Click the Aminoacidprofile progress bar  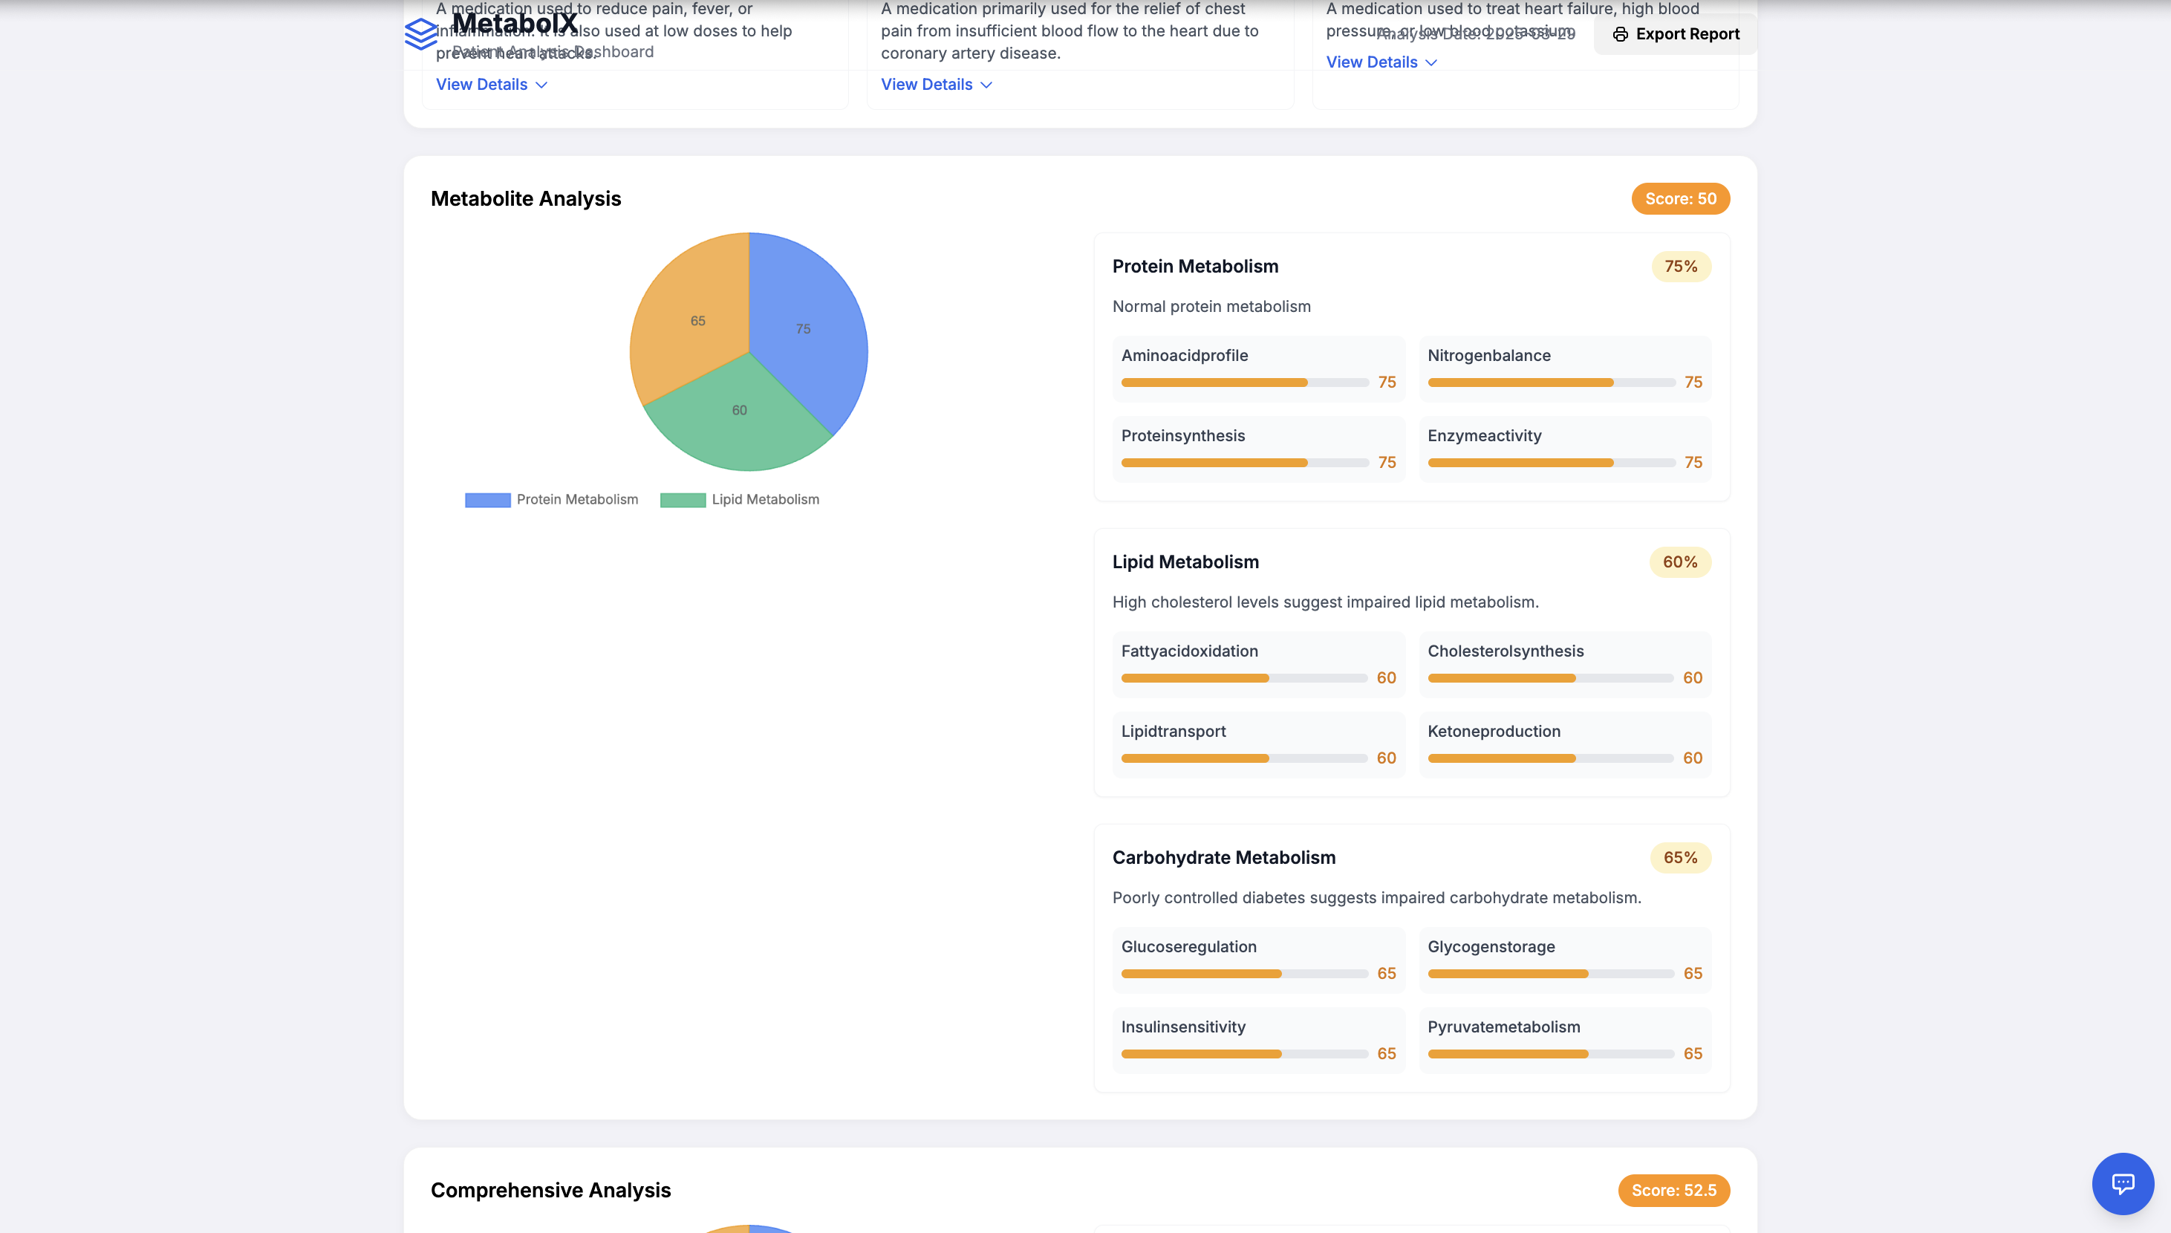click(1244, 383)
